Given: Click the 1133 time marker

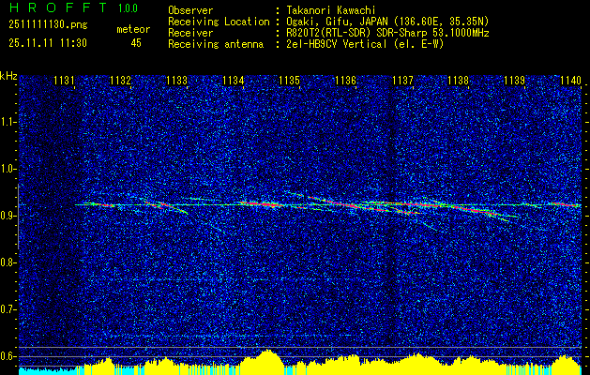Looking at the screenshot, I should [x=176, y=81].
